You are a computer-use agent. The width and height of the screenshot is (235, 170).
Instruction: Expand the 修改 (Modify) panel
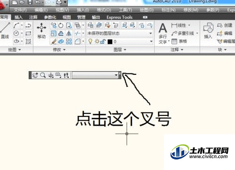coord(59,49)
